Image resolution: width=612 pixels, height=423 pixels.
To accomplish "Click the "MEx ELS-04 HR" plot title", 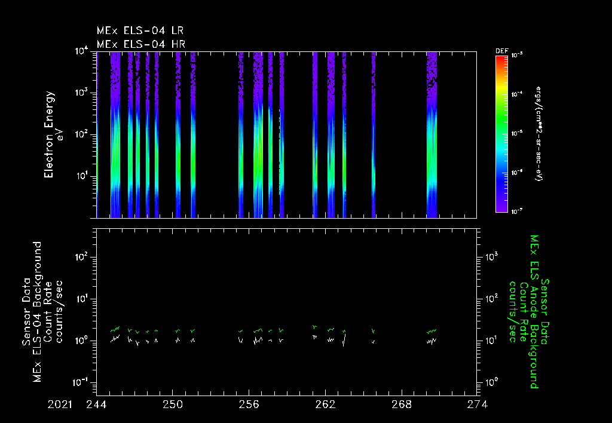I will tap(141, 44).
